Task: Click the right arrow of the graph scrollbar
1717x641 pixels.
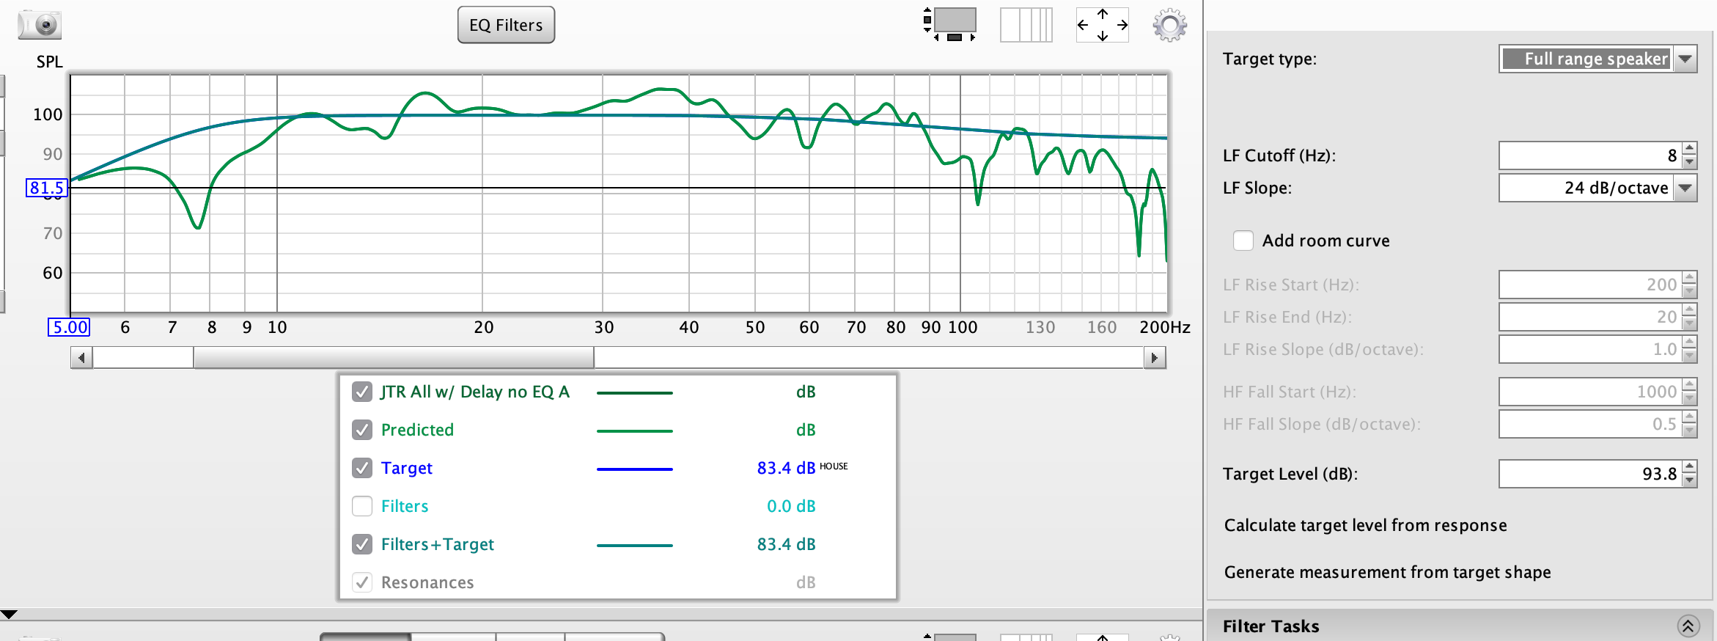Action: tap(1155, 358)
